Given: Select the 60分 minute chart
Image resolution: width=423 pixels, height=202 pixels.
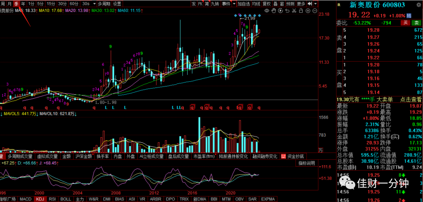Looking at the screenshot, I should 74,4.
